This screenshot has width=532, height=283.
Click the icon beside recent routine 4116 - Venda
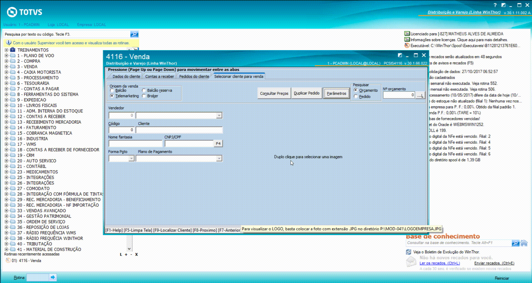(x=8, y=260)
